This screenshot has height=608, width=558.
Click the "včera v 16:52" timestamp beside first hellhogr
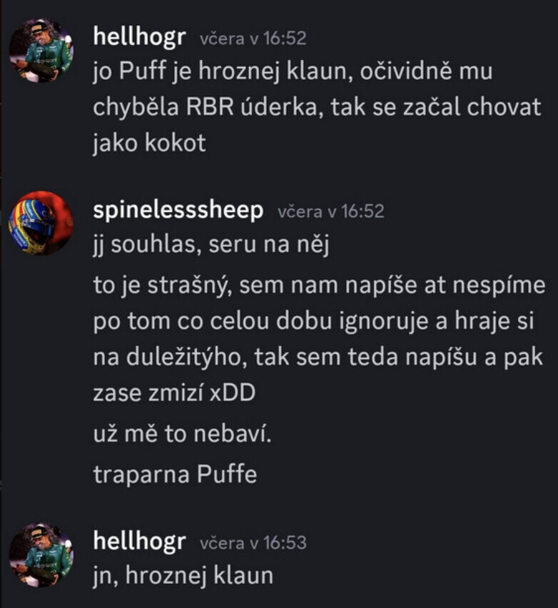tap(253, 39)
